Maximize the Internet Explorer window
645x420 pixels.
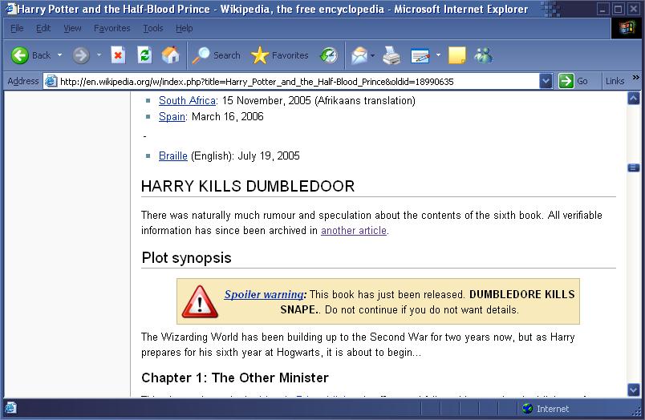coord(618,9)
